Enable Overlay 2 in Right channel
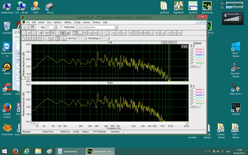This screenshot has height=155, width=248. (x=194, y=92)
